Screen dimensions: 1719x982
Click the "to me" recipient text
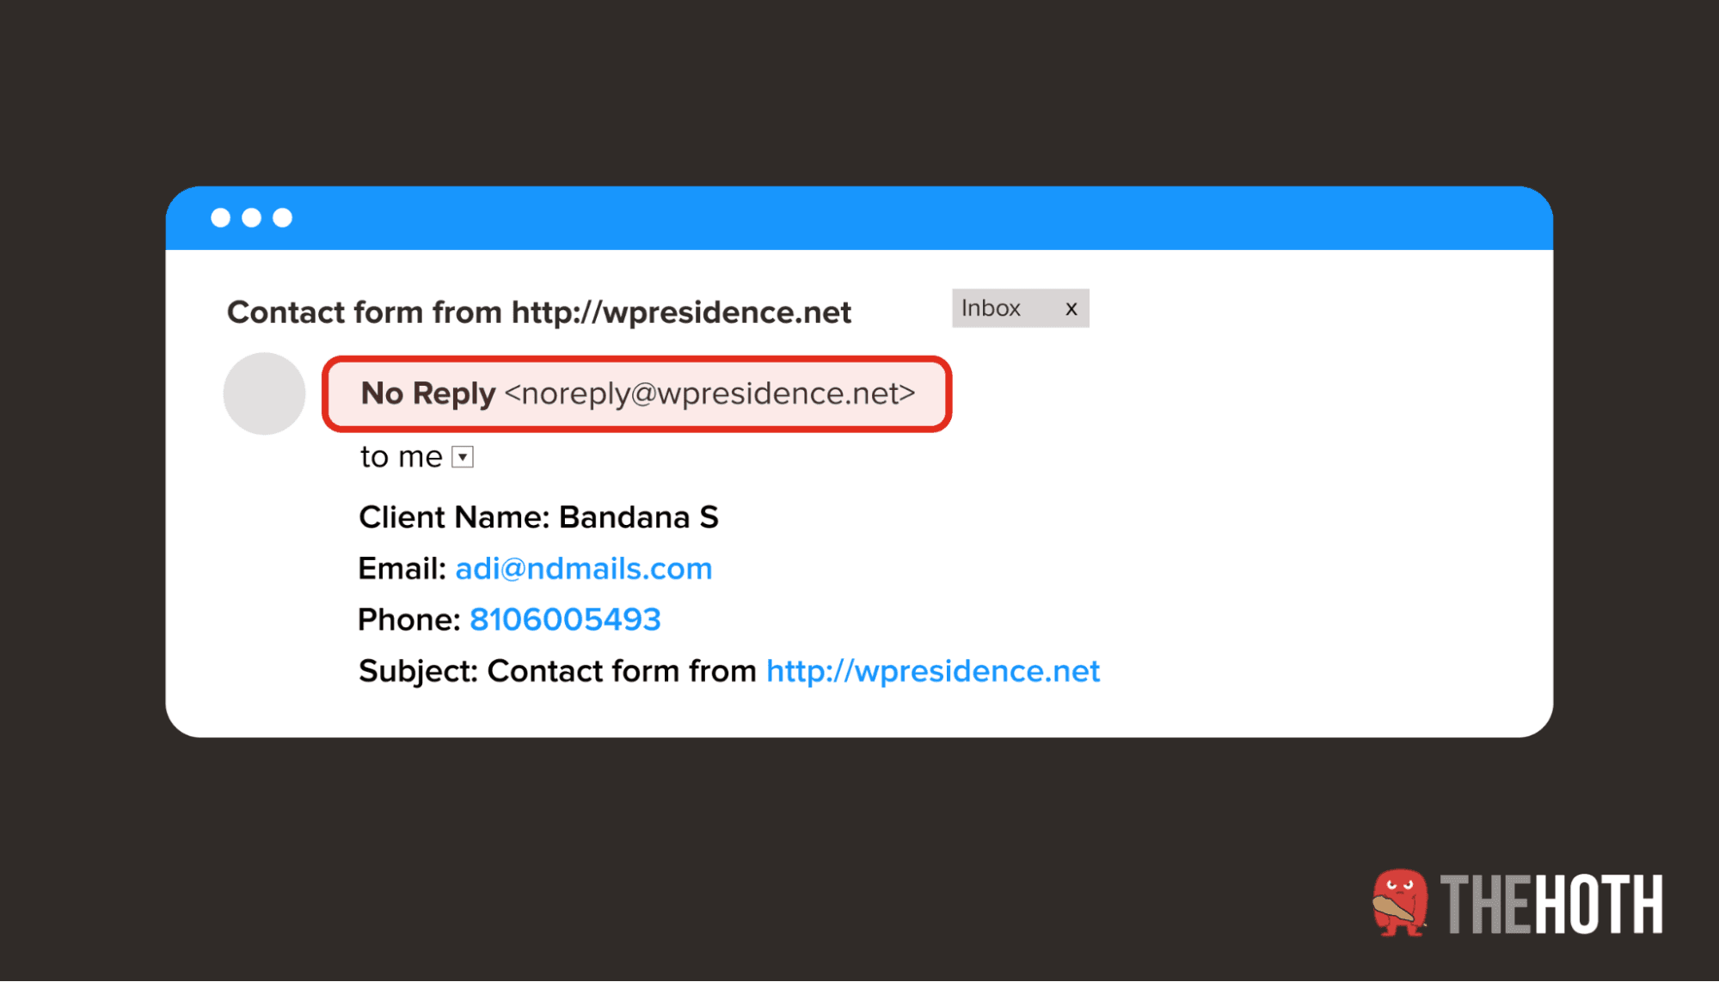click(x=401, y=457)
